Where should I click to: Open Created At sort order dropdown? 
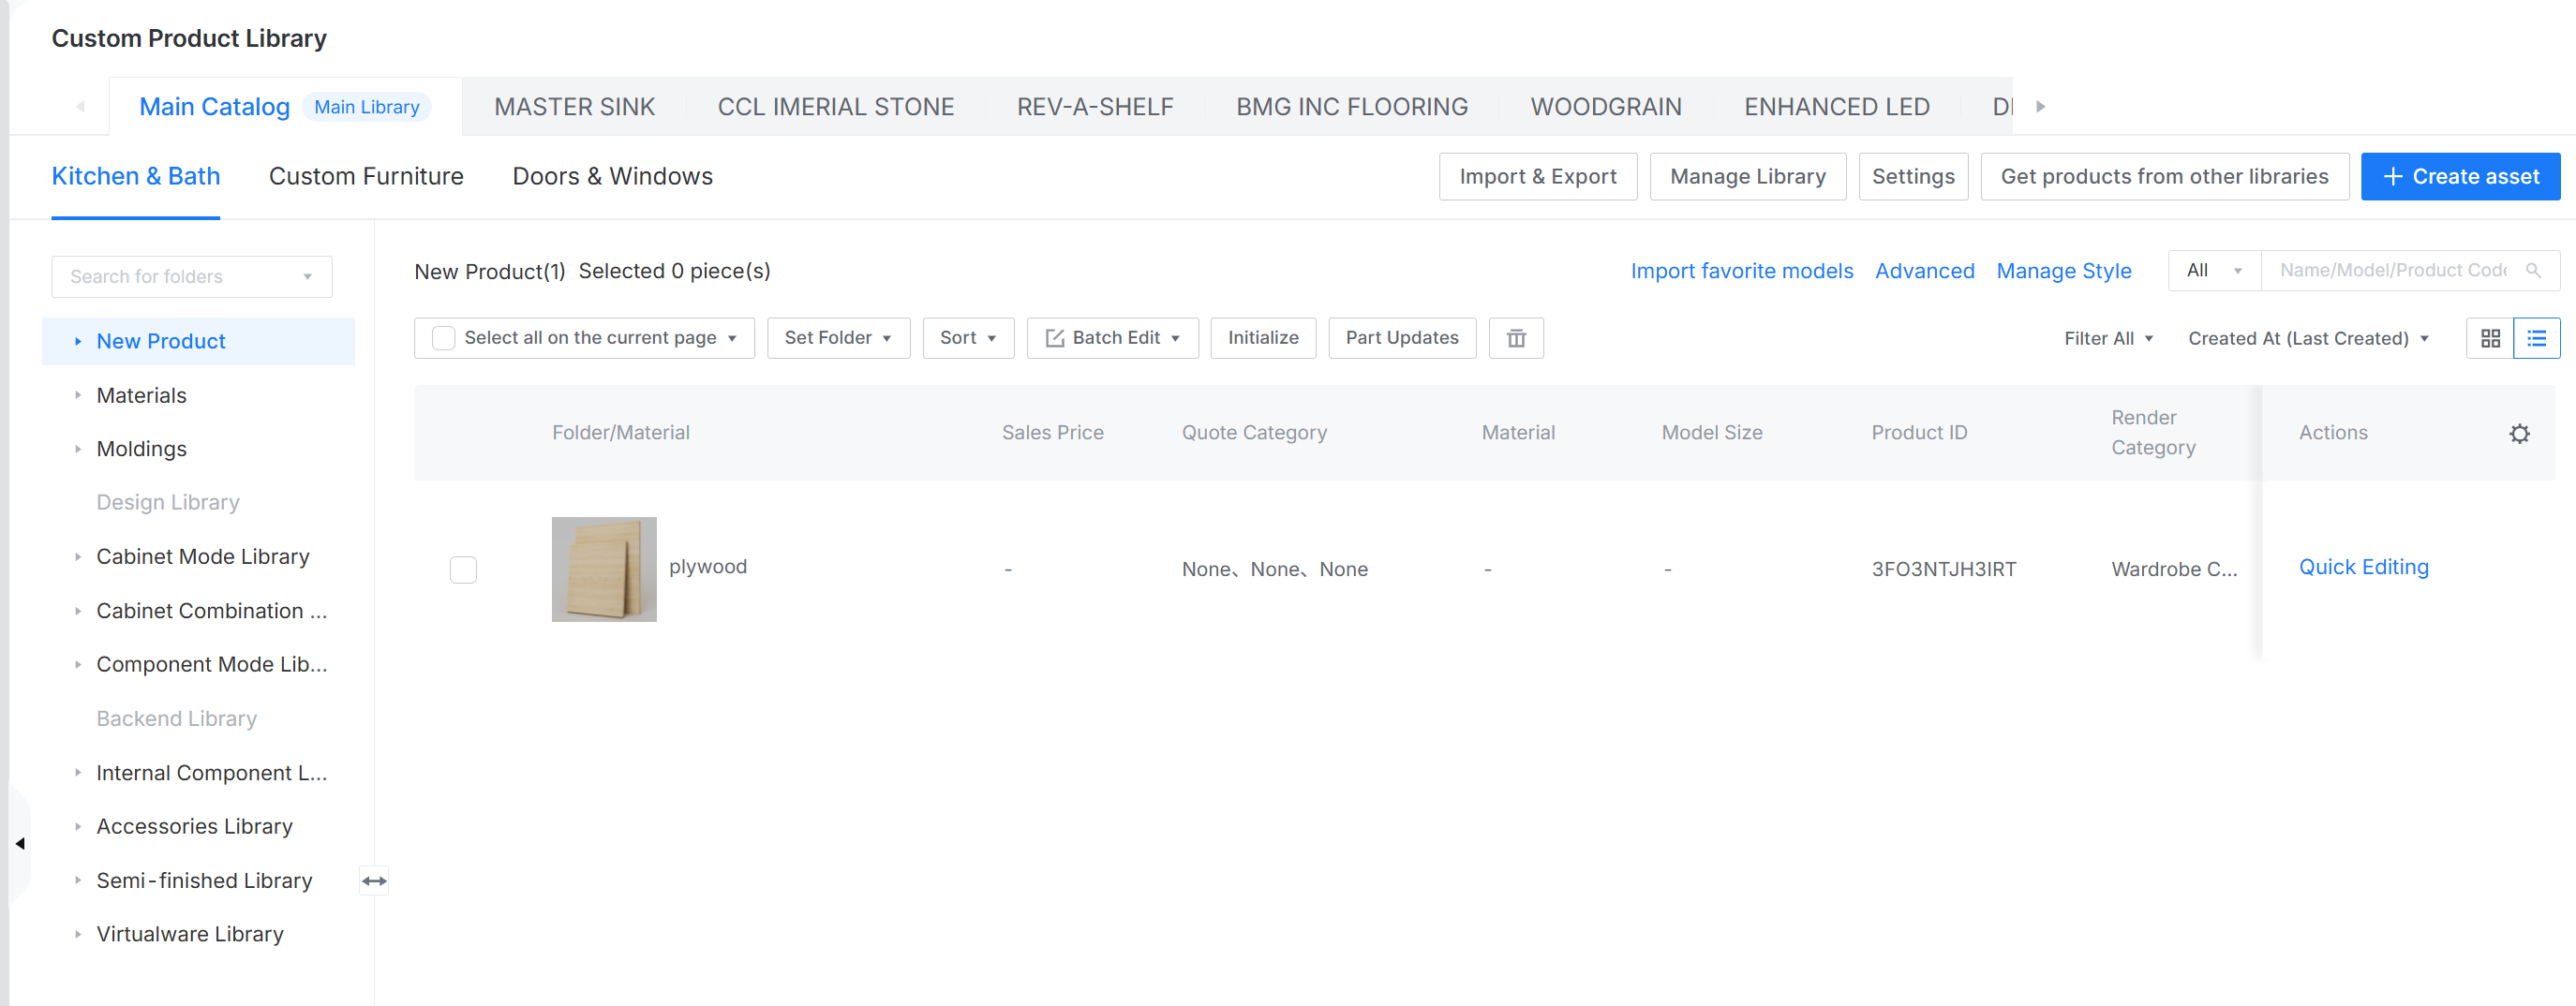click(x=2308, y=338)
